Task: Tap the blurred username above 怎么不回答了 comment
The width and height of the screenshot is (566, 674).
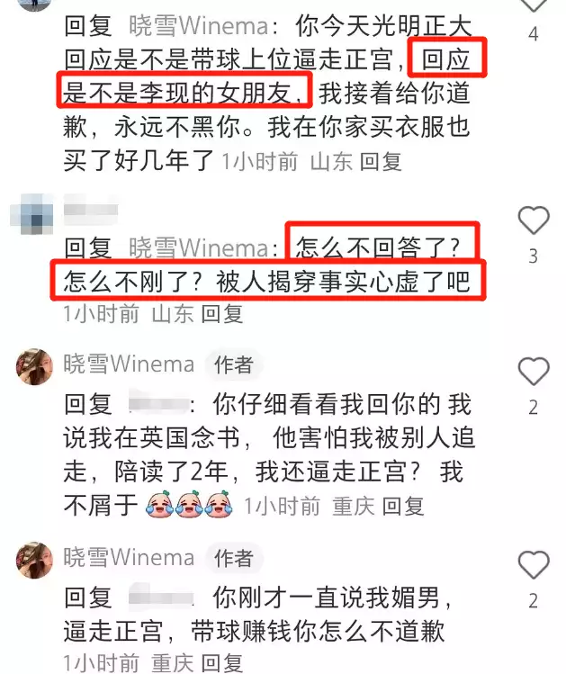Action: 91,210
